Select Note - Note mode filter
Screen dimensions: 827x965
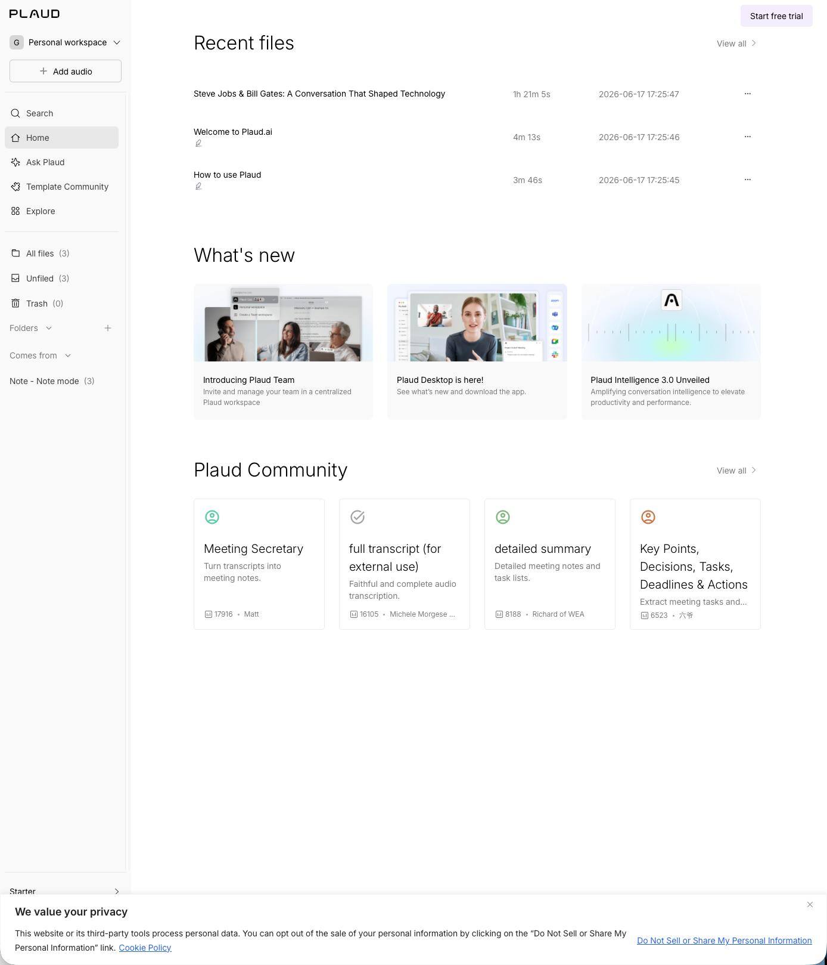click(x=52, y=381)
